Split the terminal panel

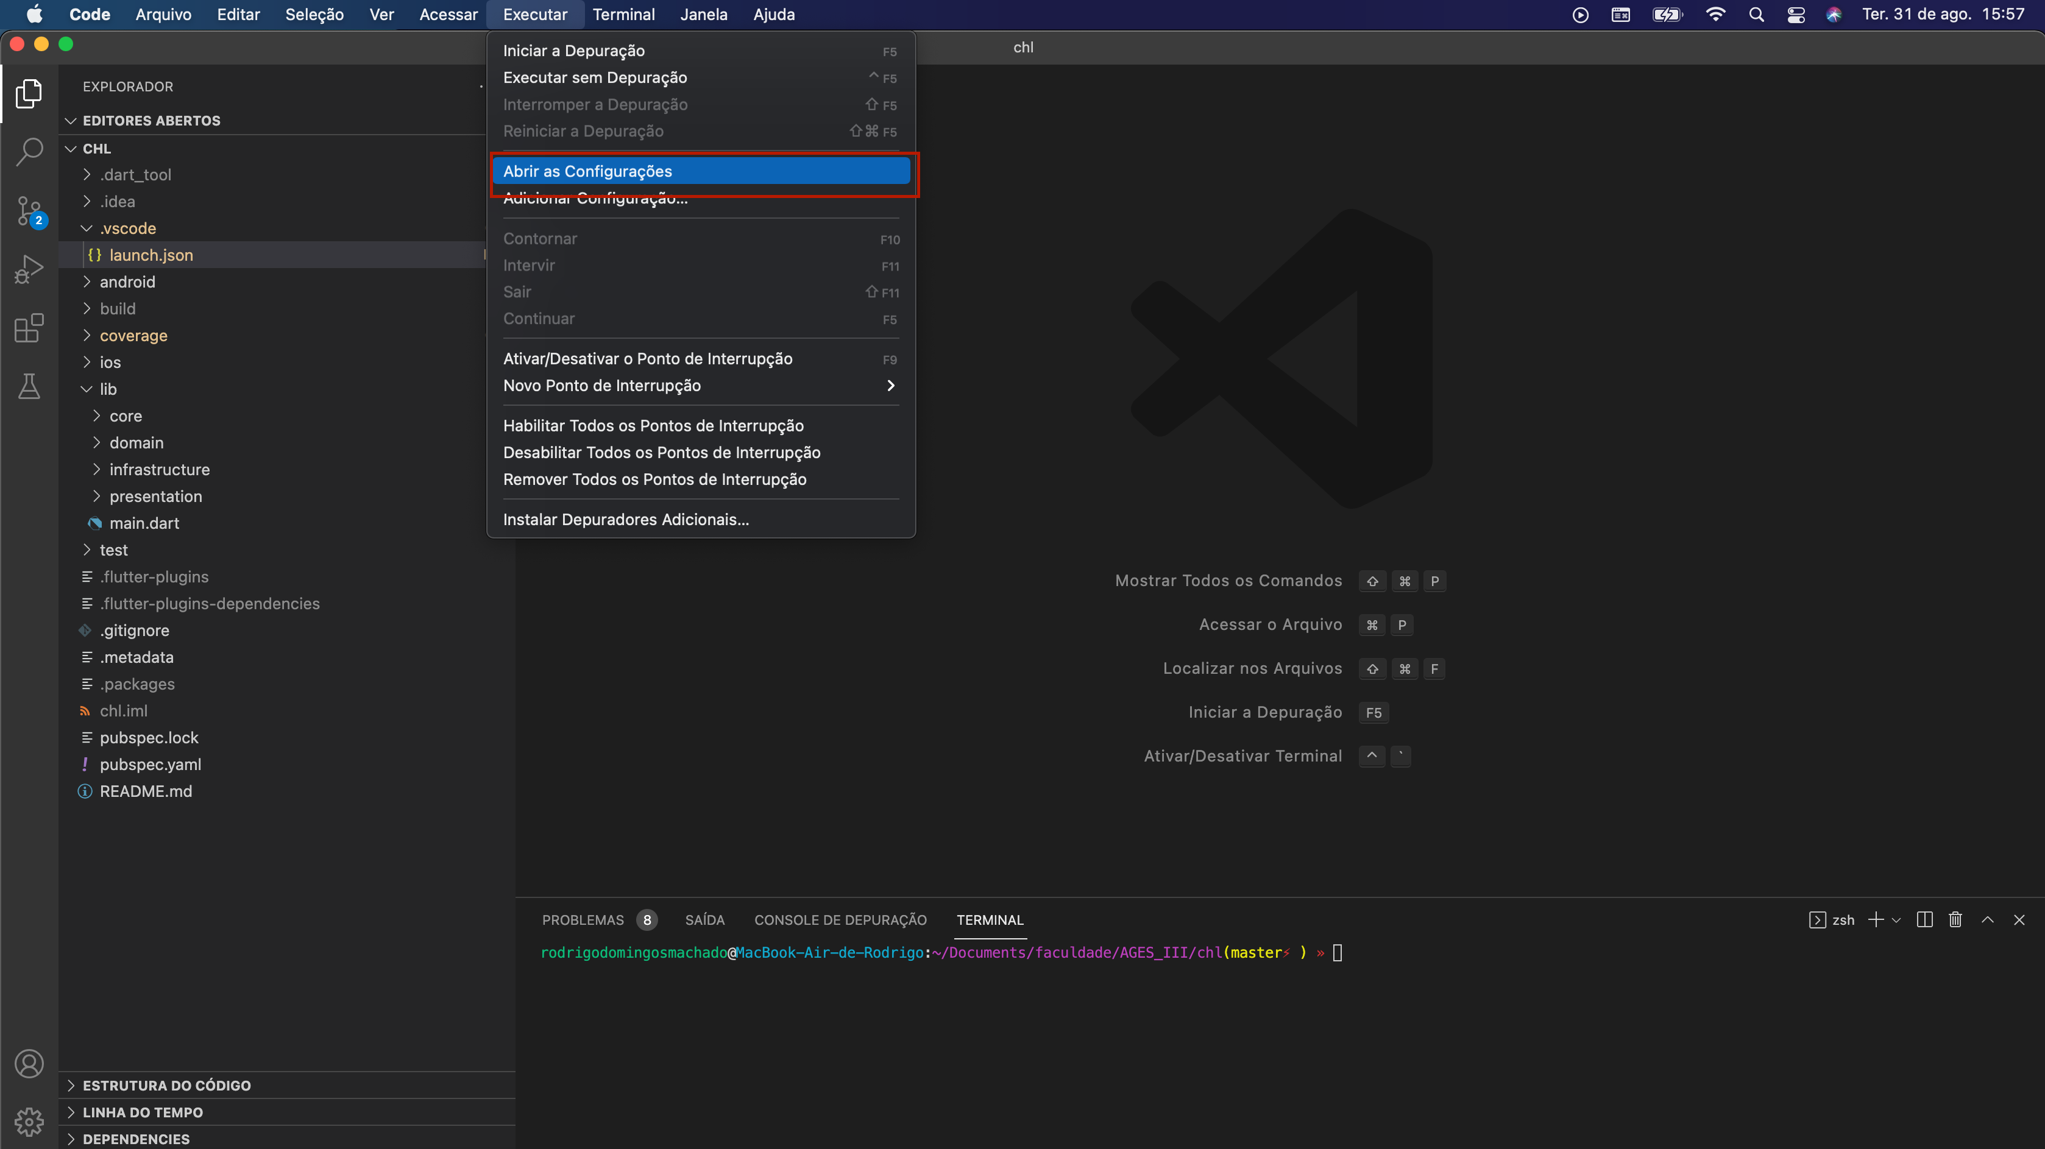(x=1925, y=920)
